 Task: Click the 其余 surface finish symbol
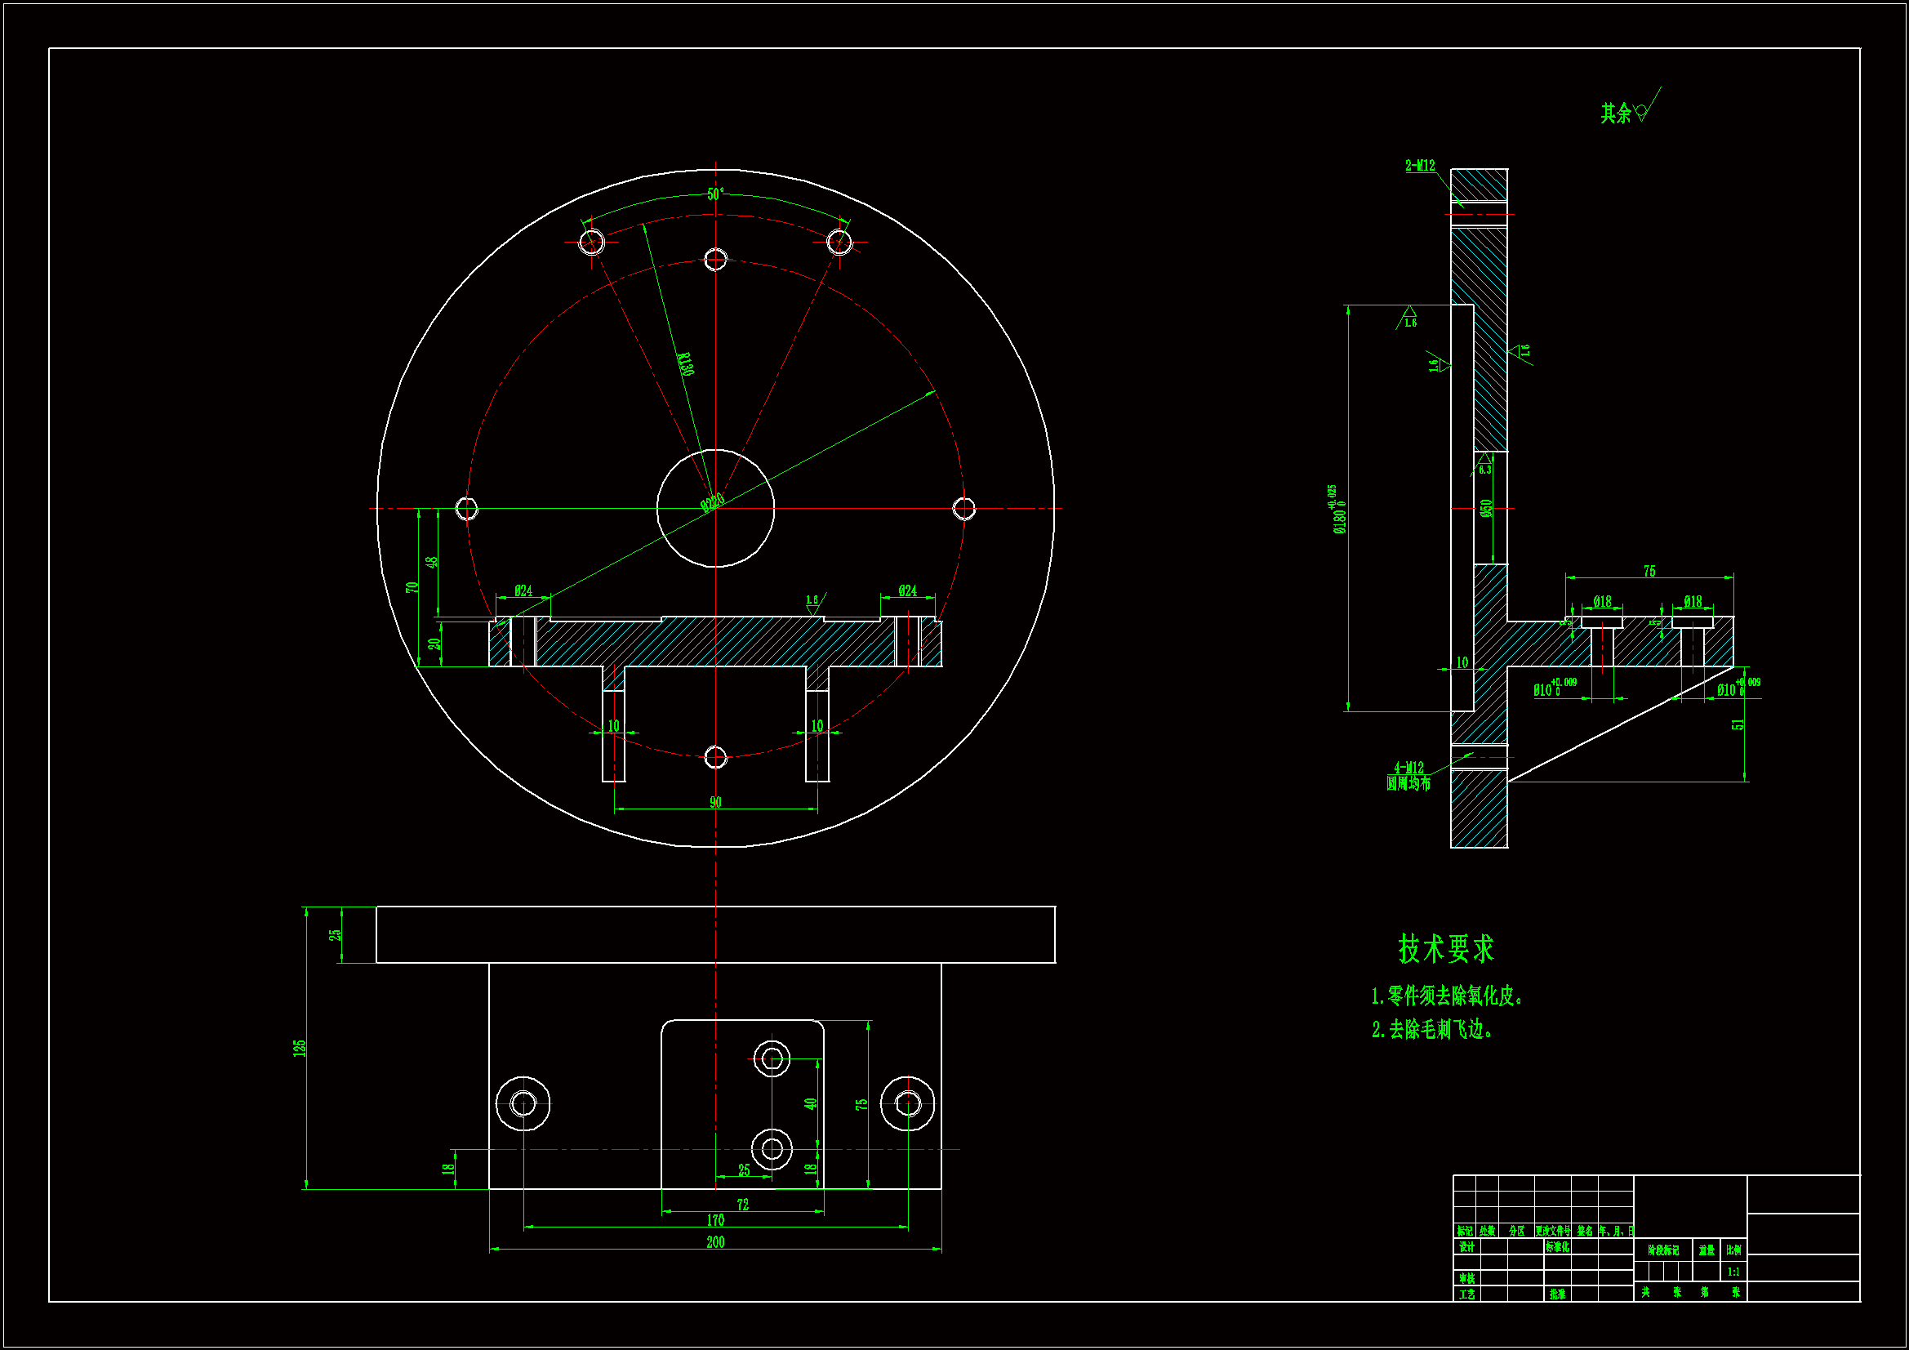pyautogui.click(x=1630, y=111)
